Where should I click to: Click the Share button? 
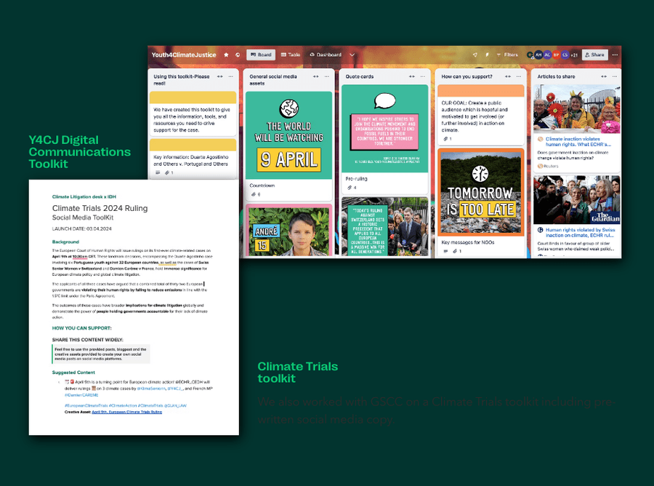pos(594,55)
